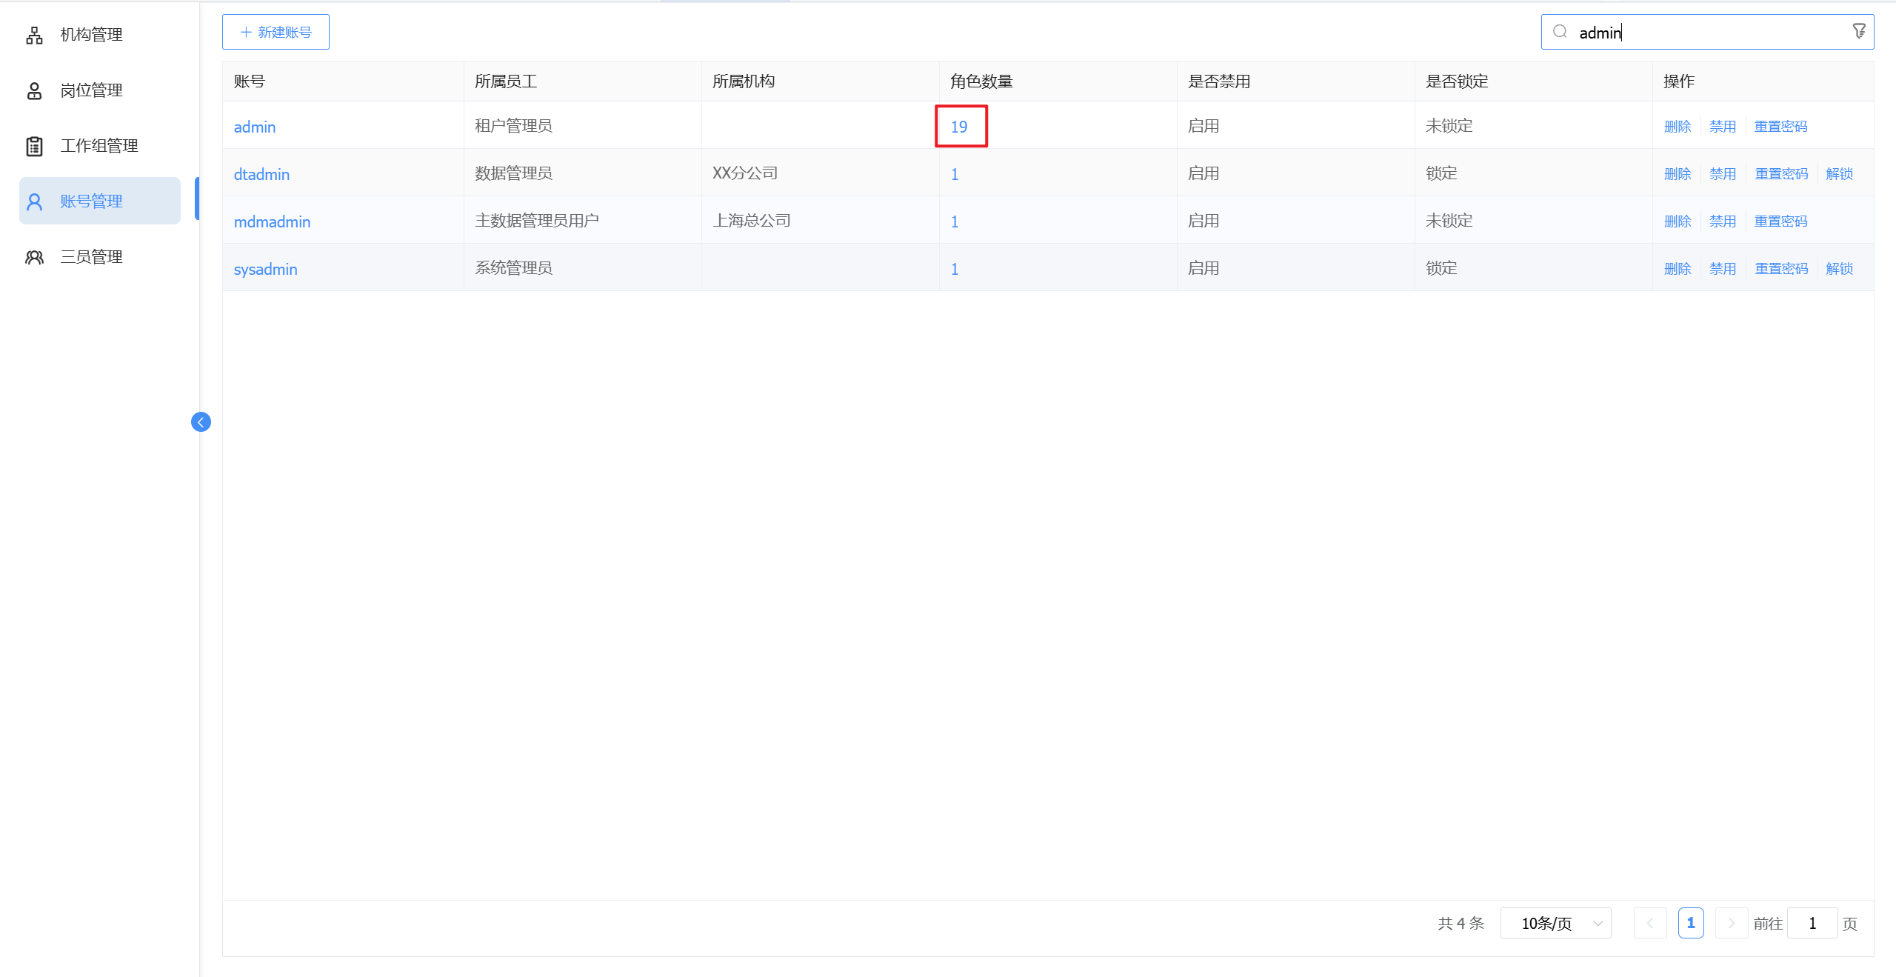Click the 新建账号 button

[x=276, y=32]
